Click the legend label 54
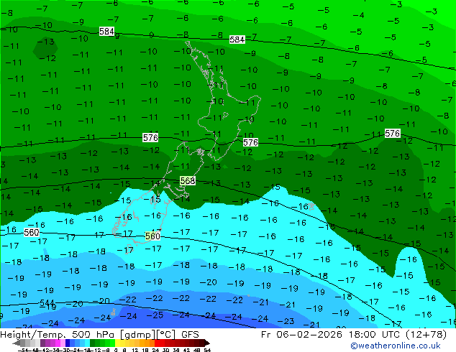 [206, 350]
